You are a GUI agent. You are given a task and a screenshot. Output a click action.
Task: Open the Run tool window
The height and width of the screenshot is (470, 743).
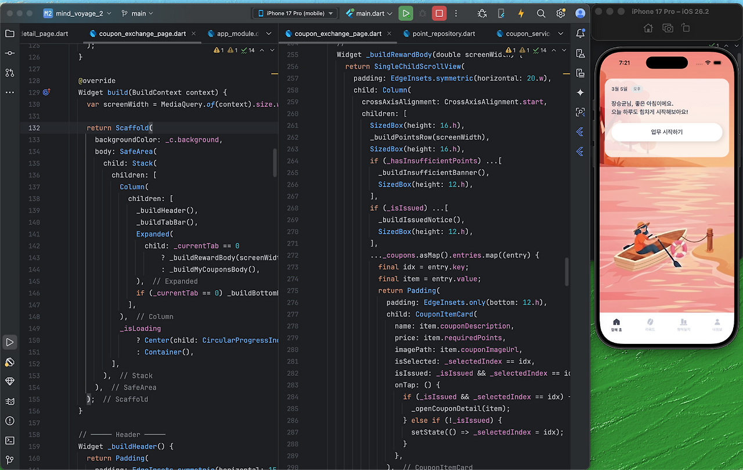[x=10, y=342]
